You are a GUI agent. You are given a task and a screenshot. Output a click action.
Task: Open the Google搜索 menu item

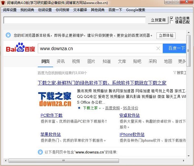[x=135, y=10]
